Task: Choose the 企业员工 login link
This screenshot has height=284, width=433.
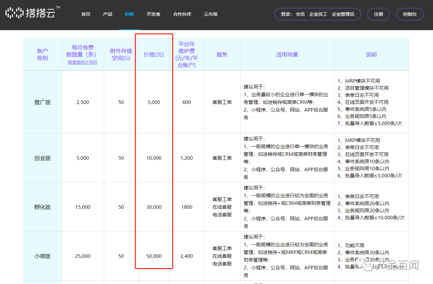Action: pyautogui.click(x=318, y=14)
